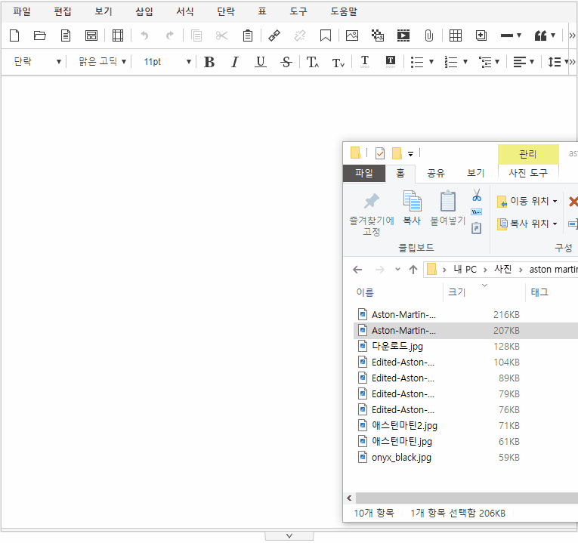
Task: Switch to the 공유 ribbon tab
Action: [x=436, y=173]
